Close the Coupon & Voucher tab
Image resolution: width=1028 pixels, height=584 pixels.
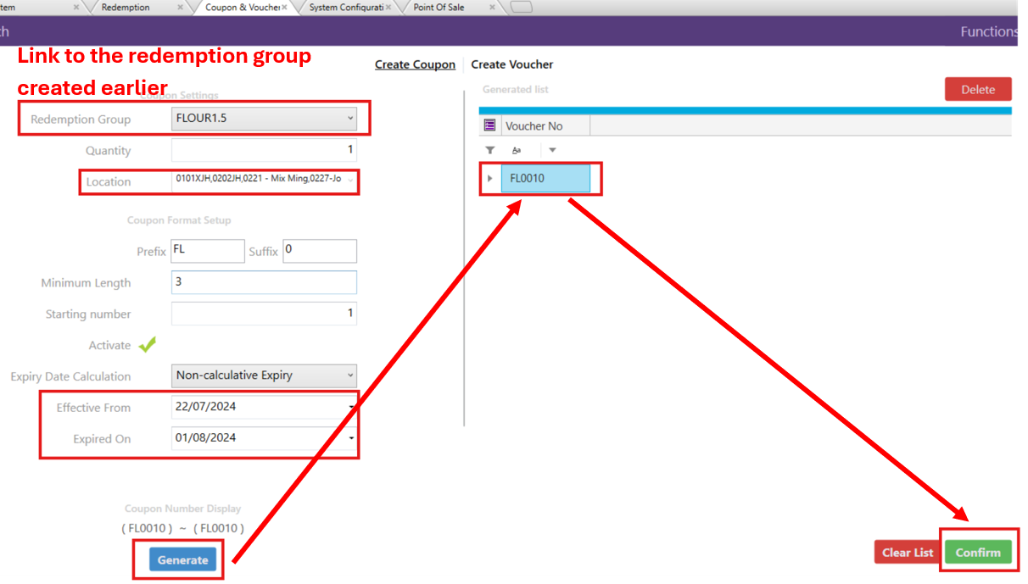pos(285,8)
